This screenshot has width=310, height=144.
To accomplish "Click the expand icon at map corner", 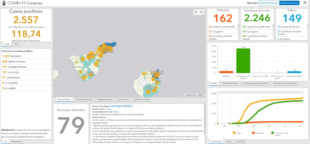I will click(x=205, y=8).
